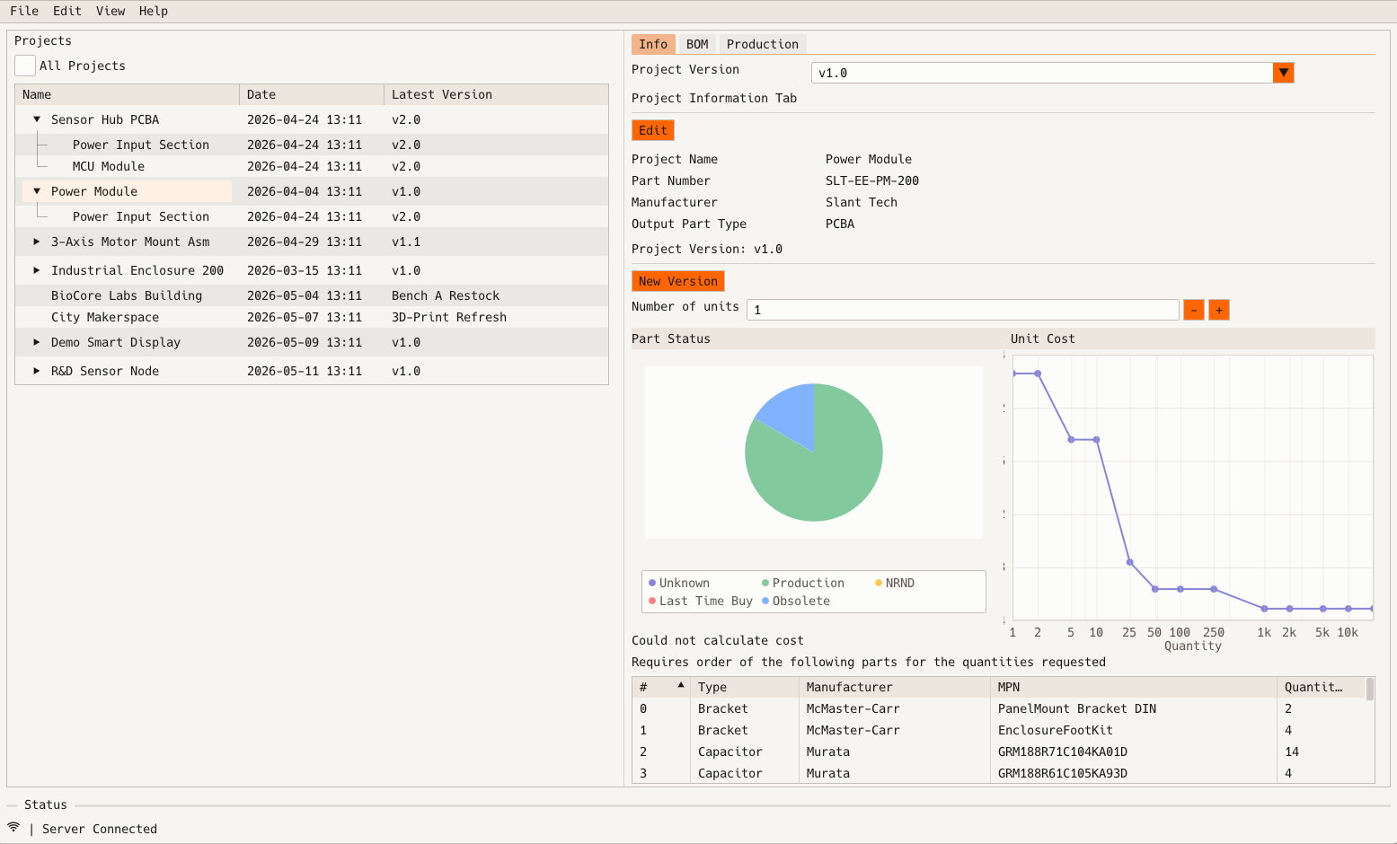Click the Number of units input field
This screenshot has height=844, width=1397.
point(963,310)
